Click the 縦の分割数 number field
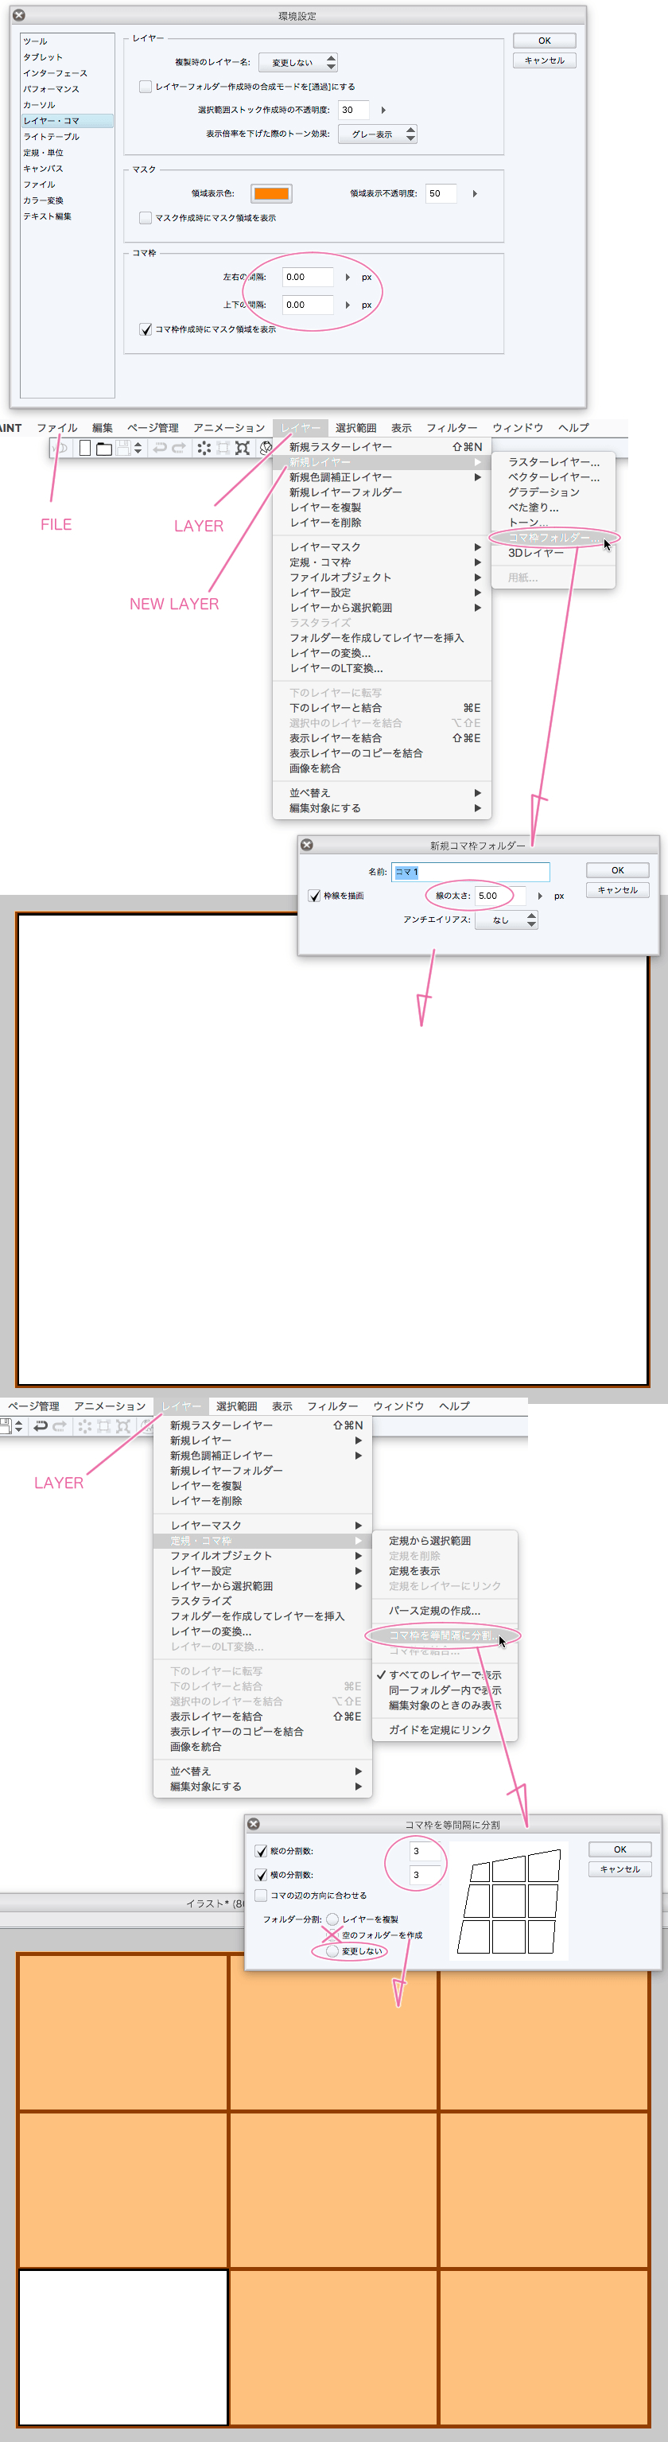Image resolution: width=668 pixels, height=2442 pixels. coord(425,1850)
